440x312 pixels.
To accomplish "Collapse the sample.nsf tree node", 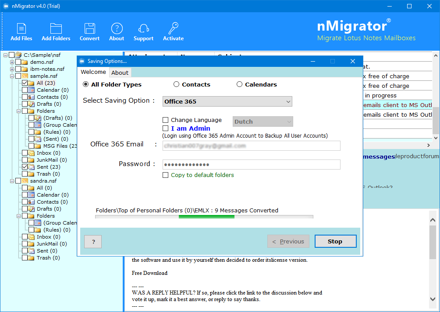I will [x=12, y=76].
